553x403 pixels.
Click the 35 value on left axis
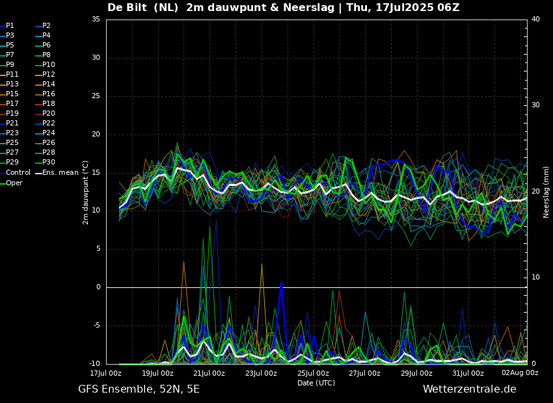96,19
